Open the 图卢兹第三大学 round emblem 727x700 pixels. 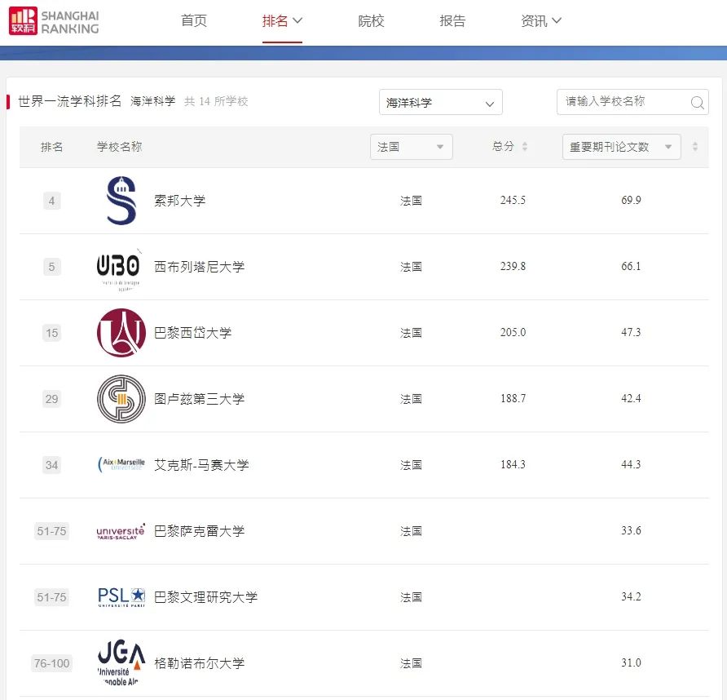pos(121,399)
